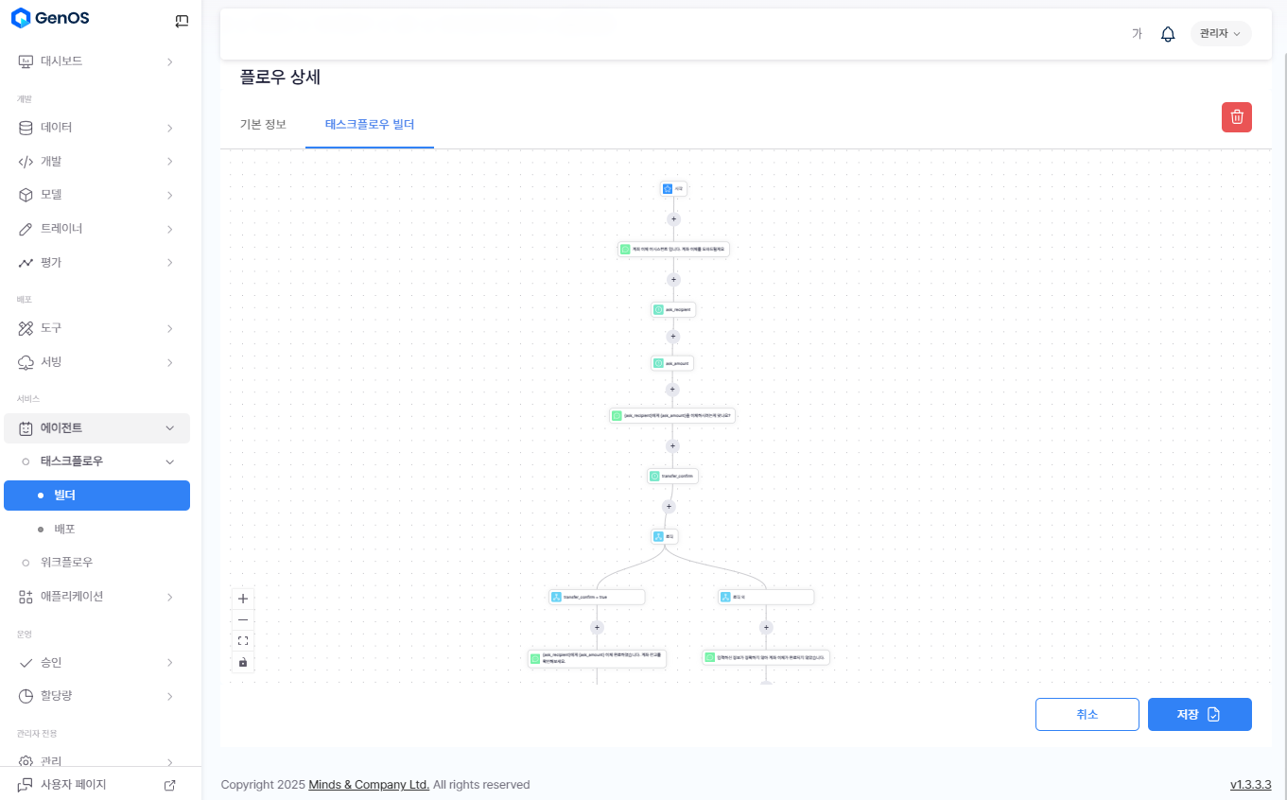Open the notification bell
The height and width of the screenshot is (800, 1287).
(1168, 34)
